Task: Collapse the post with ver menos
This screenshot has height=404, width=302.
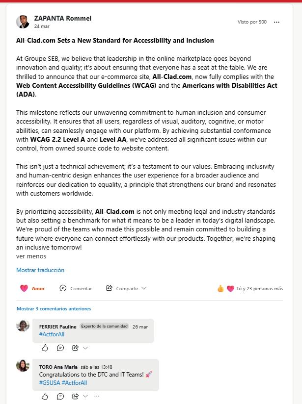Action: (x=31, y=256)
